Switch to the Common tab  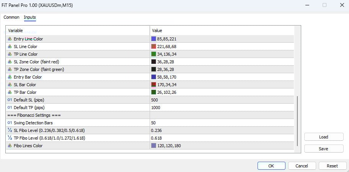tap(11, 18)
